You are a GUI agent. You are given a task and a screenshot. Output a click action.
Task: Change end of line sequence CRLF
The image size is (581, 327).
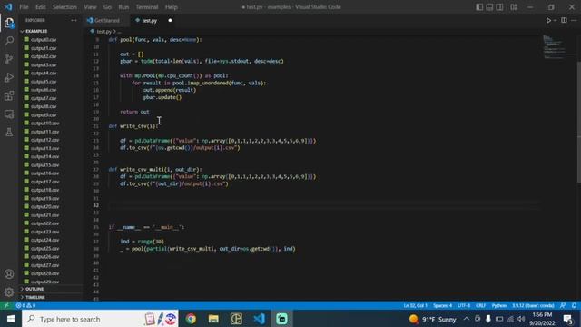tap(480, 305)
